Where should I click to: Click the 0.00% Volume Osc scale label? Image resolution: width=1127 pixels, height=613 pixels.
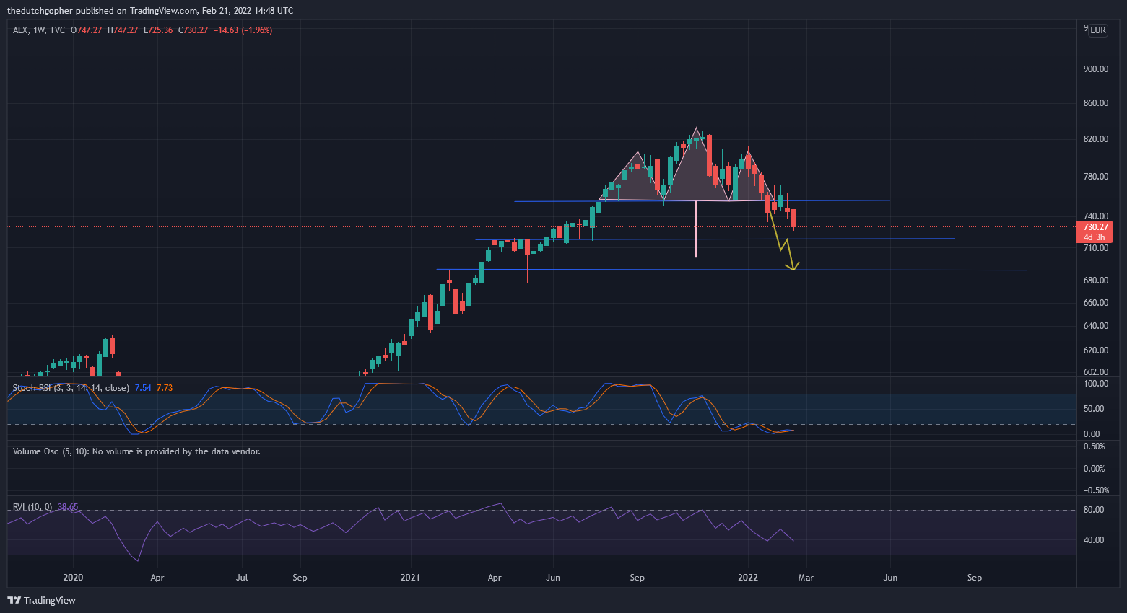click(x=1095, y=469)
